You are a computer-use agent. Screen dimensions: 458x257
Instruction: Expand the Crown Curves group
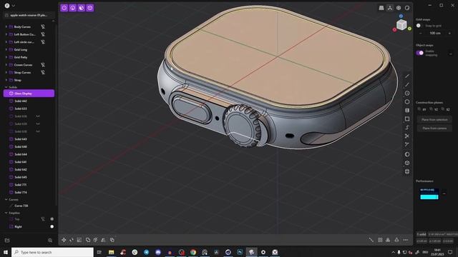tap(6, 65)
